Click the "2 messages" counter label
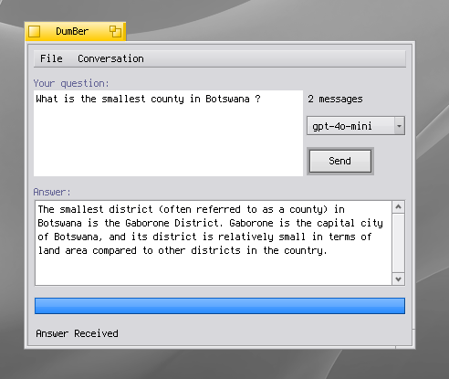Screen dimensions: 449x379 pyautogui.click(x=335, y=99)
